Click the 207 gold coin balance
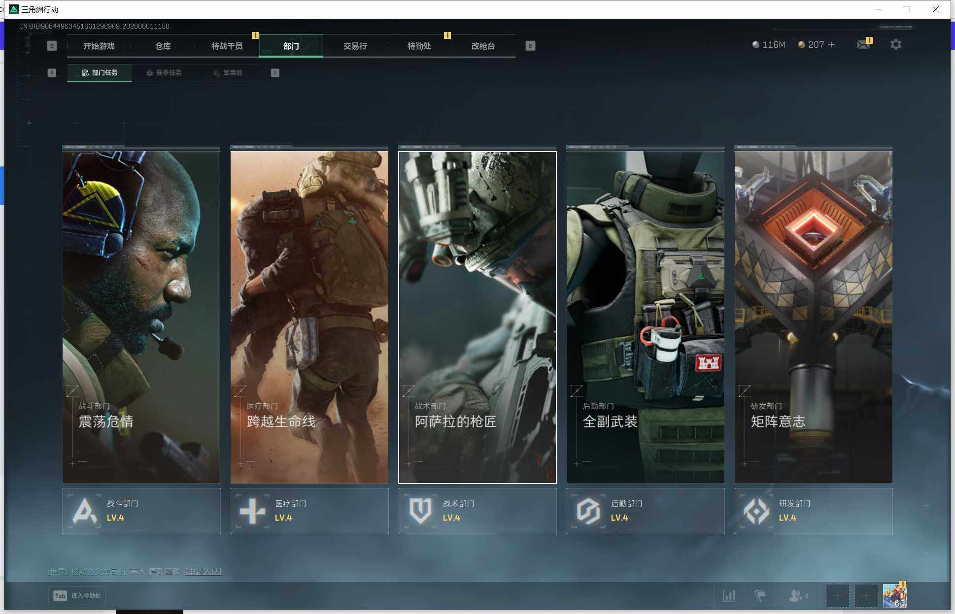 [811, 45]
